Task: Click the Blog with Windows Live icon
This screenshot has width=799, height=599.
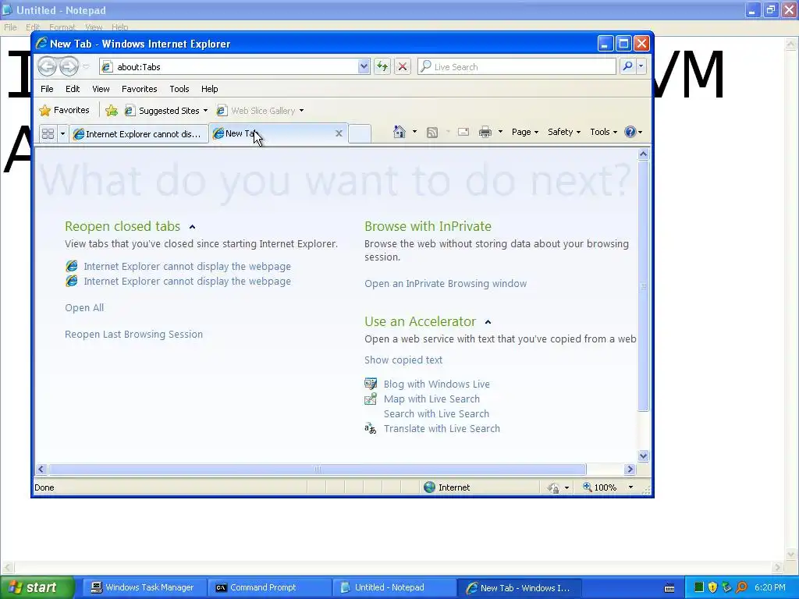Action: coord(371,384)
